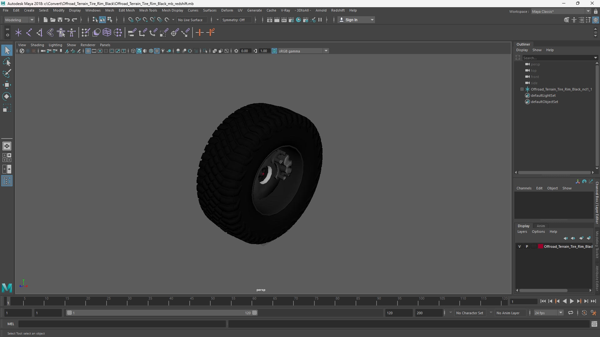
Task: Click the Render Current Frame icon
Action: tap(277, 20)
